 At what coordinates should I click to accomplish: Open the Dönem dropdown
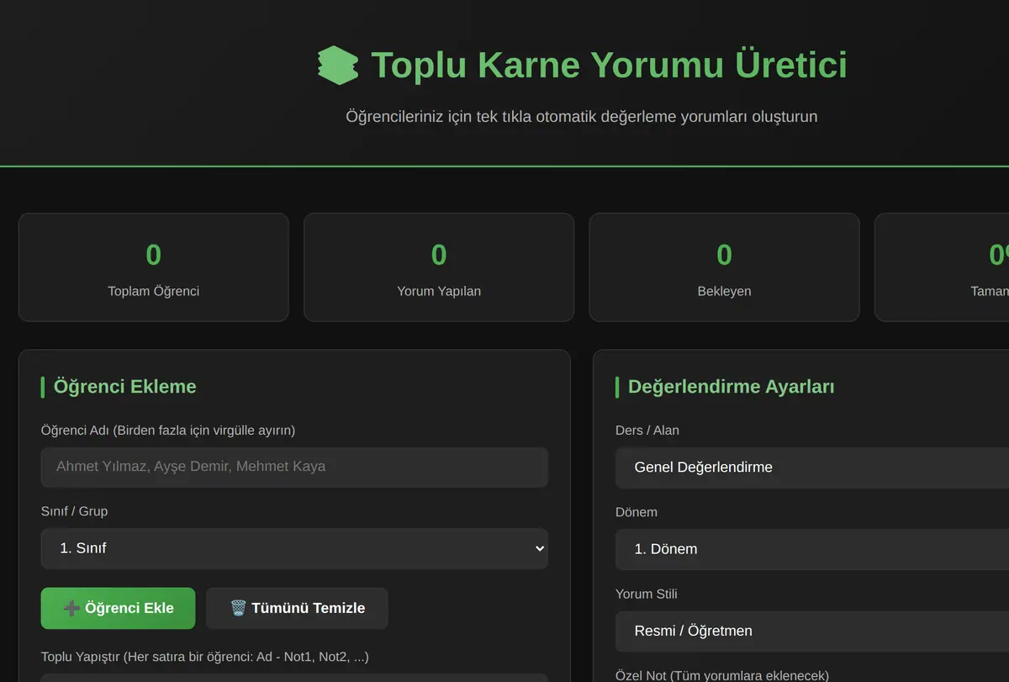812,549
